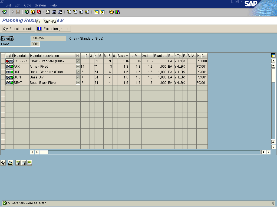277x207 pixels.
Task: Click the Plant field 0001
Action: tap(35, 44)
